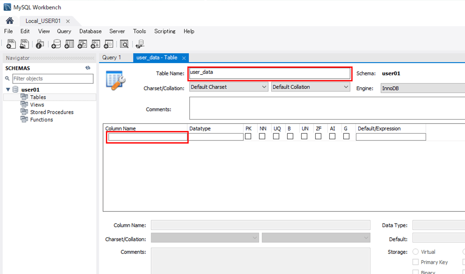Viewport: 465px width, 274px height.
Task: Click the create new view icon
Action: 82,44
